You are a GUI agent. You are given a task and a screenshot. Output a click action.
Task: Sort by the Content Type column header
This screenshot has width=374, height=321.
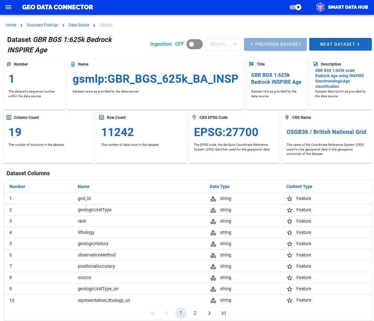299,187
